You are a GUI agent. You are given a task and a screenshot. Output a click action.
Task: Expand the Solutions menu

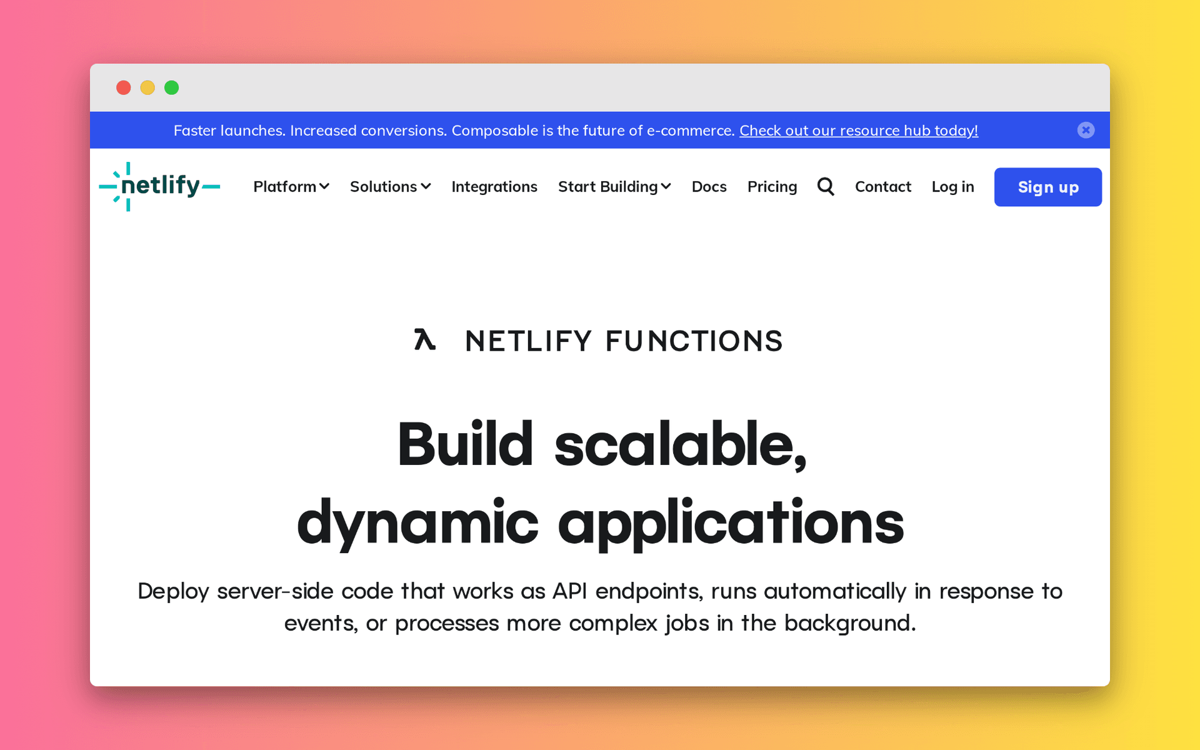(391, 186)
